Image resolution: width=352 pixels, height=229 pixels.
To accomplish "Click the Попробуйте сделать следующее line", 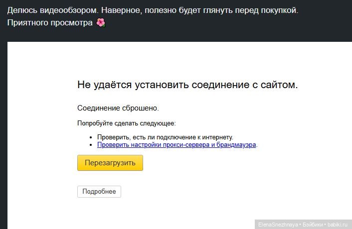I will [x=127, y=123].
